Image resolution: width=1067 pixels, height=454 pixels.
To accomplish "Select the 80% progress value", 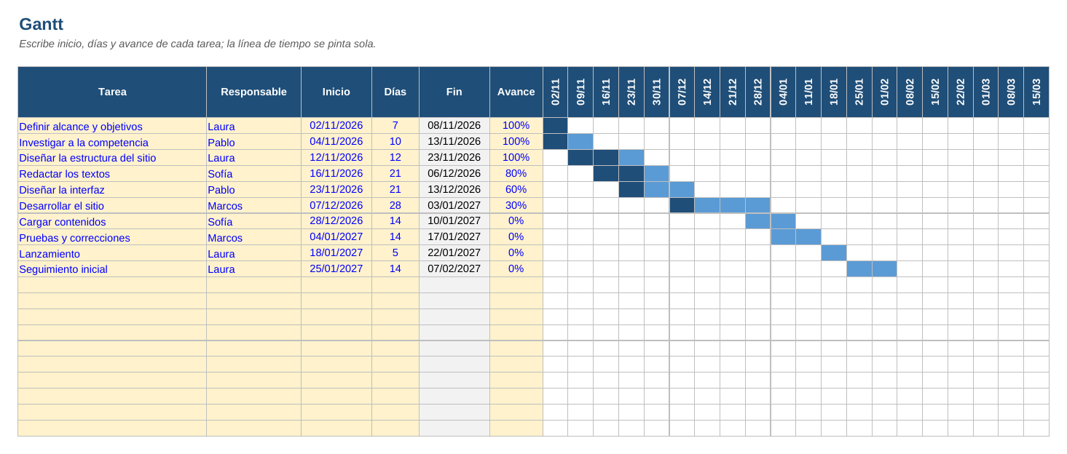I will coord(516,174).
